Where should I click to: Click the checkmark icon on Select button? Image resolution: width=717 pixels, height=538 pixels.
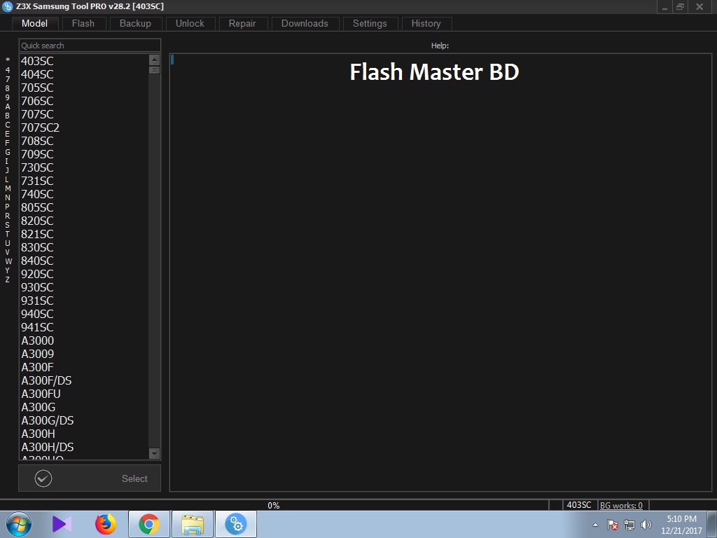[43, 478]
